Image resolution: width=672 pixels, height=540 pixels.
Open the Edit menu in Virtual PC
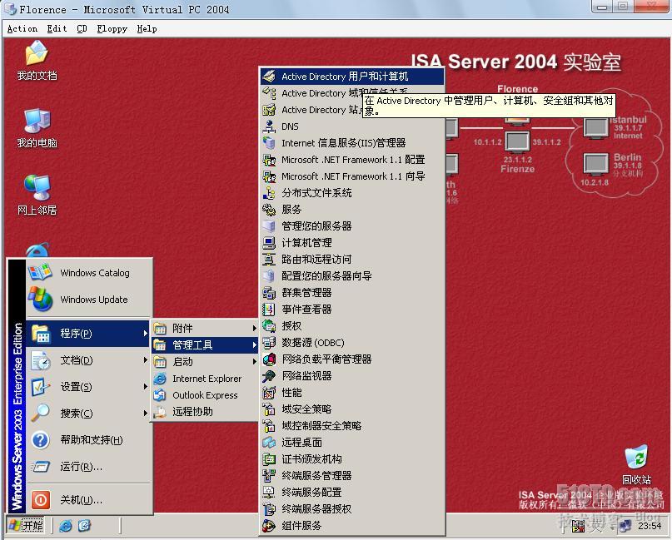coord(57,28)
